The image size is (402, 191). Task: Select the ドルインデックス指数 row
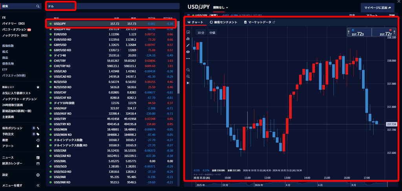pyautogui.click(x=111, y=140)
